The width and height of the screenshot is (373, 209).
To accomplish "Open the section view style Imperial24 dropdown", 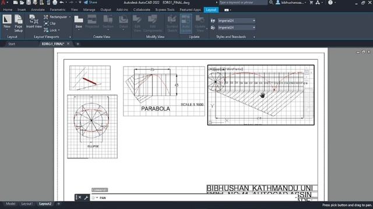I will click(236, 21).
